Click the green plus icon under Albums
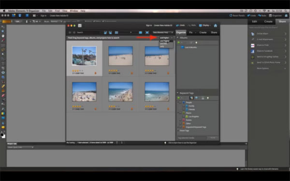 click(x=179, y=42)
